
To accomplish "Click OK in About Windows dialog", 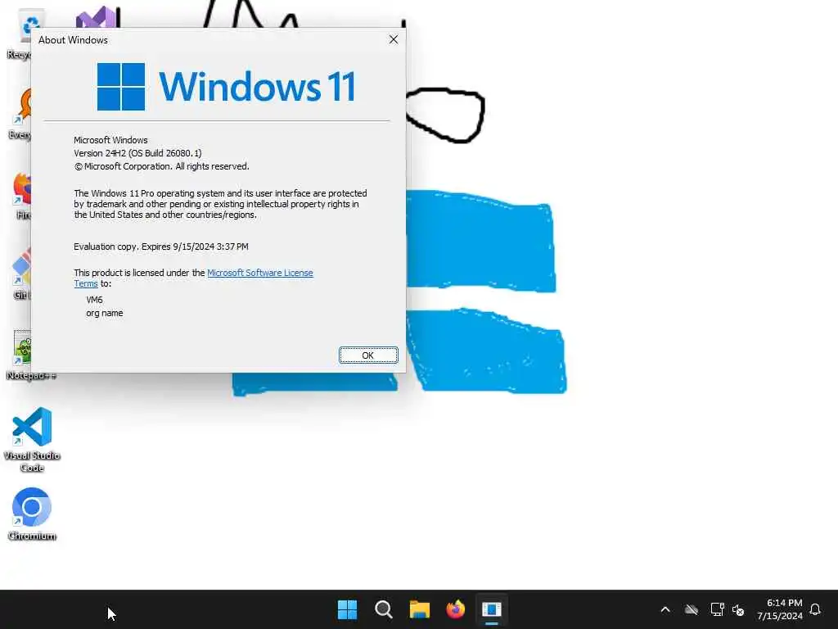I will [x=368, y=355].
